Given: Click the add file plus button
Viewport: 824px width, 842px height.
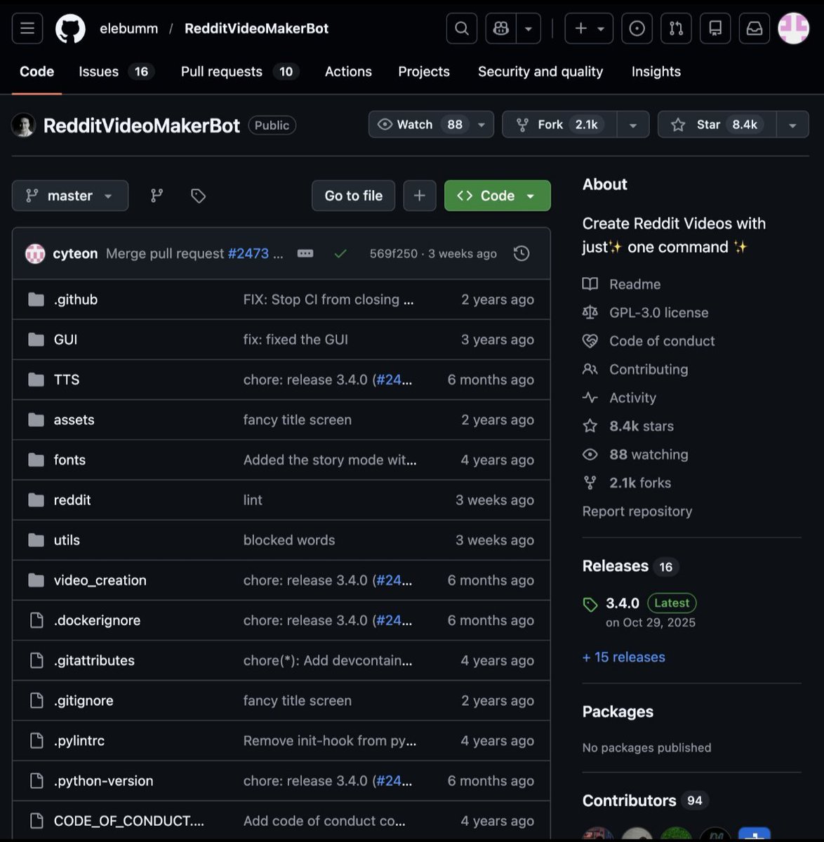Looking at the screenshot, I should pyautogui.click(x=420, y=196).
